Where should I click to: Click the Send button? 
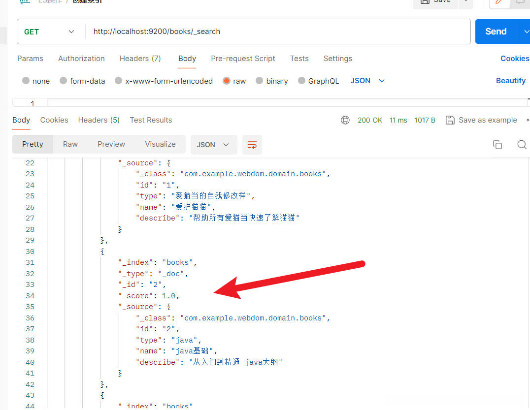(496, 32)
